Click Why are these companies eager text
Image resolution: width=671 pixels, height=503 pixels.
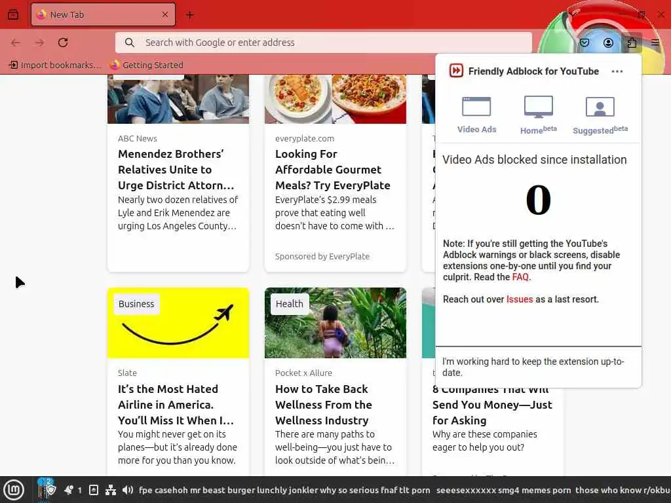coord(484,441)
